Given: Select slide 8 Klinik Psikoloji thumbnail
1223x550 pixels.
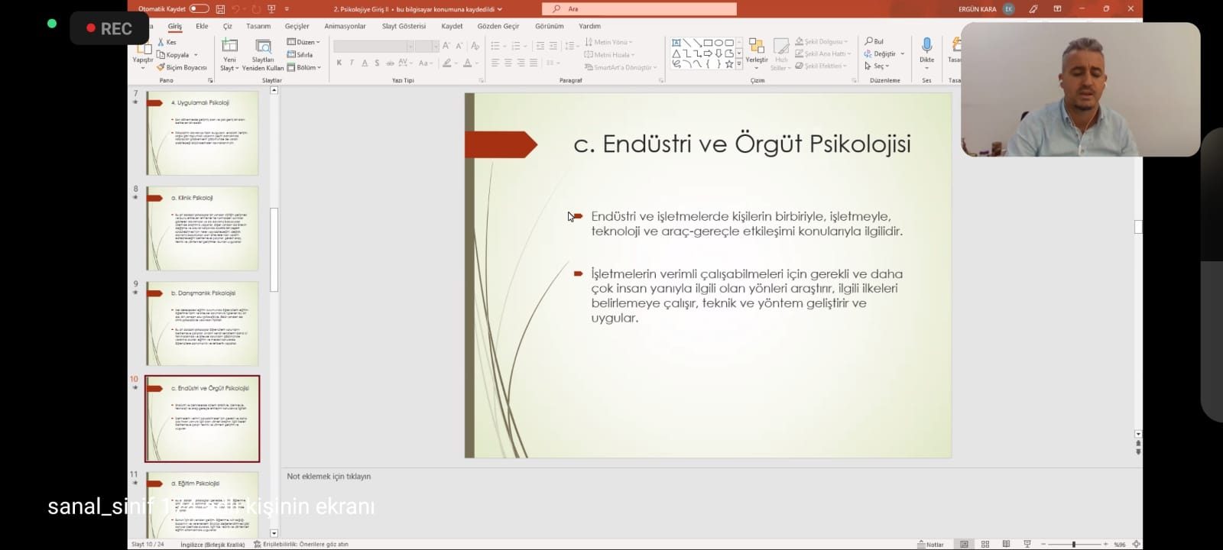Looking at the screenshot, I should click(202, 228).
